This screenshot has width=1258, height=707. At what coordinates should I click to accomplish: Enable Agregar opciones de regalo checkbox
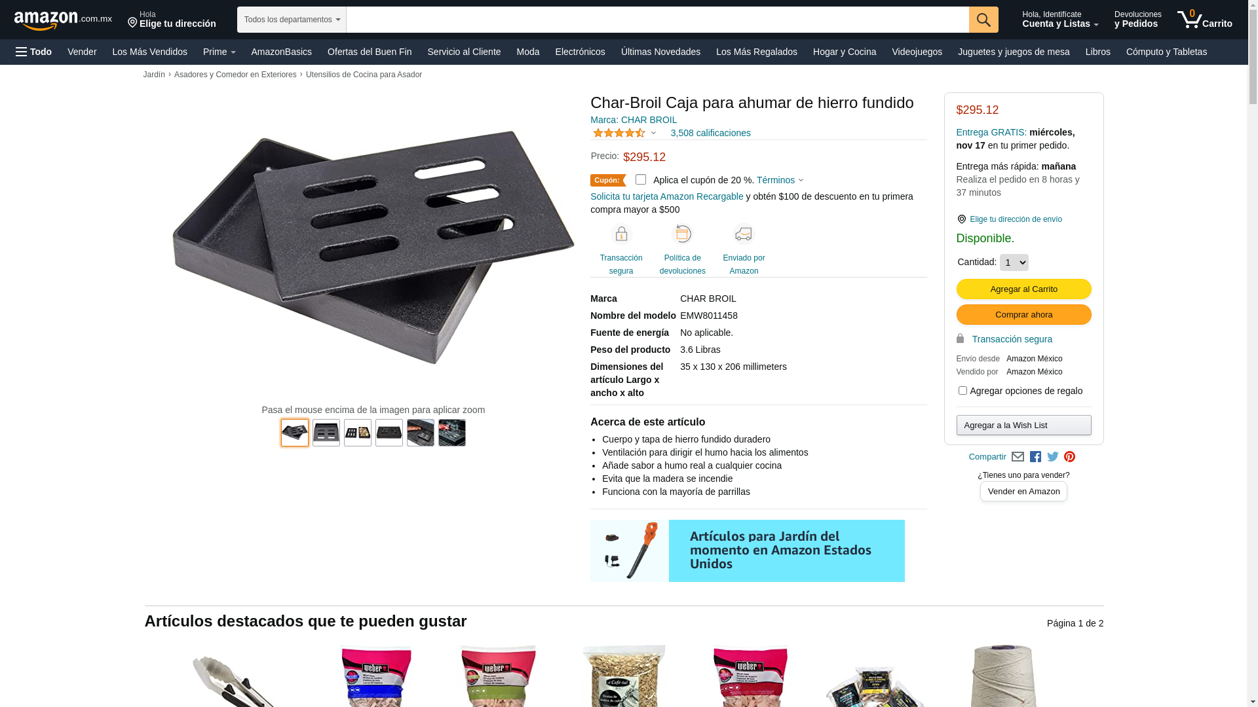pos(963,391)
